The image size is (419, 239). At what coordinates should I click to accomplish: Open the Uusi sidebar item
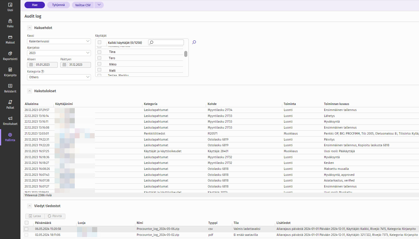[x=10, y=7]
